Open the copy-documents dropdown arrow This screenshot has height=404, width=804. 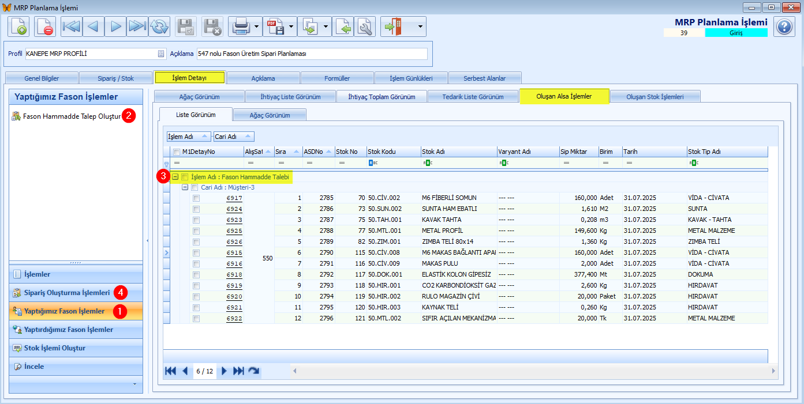327,27
